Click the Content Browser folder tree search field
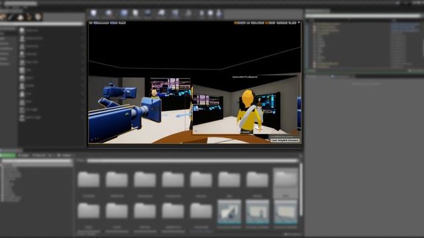The width and height of the screenshot is (424, 238). point(36,161)
